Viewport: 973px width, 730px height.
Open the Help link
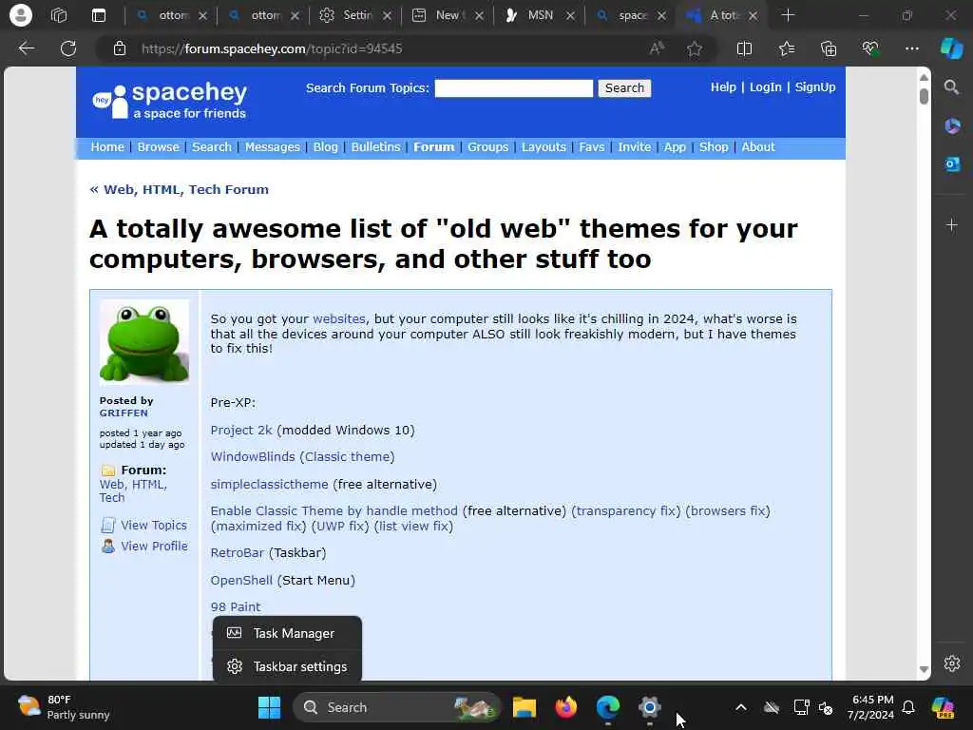pyautogui.click(x=723, y=87)
